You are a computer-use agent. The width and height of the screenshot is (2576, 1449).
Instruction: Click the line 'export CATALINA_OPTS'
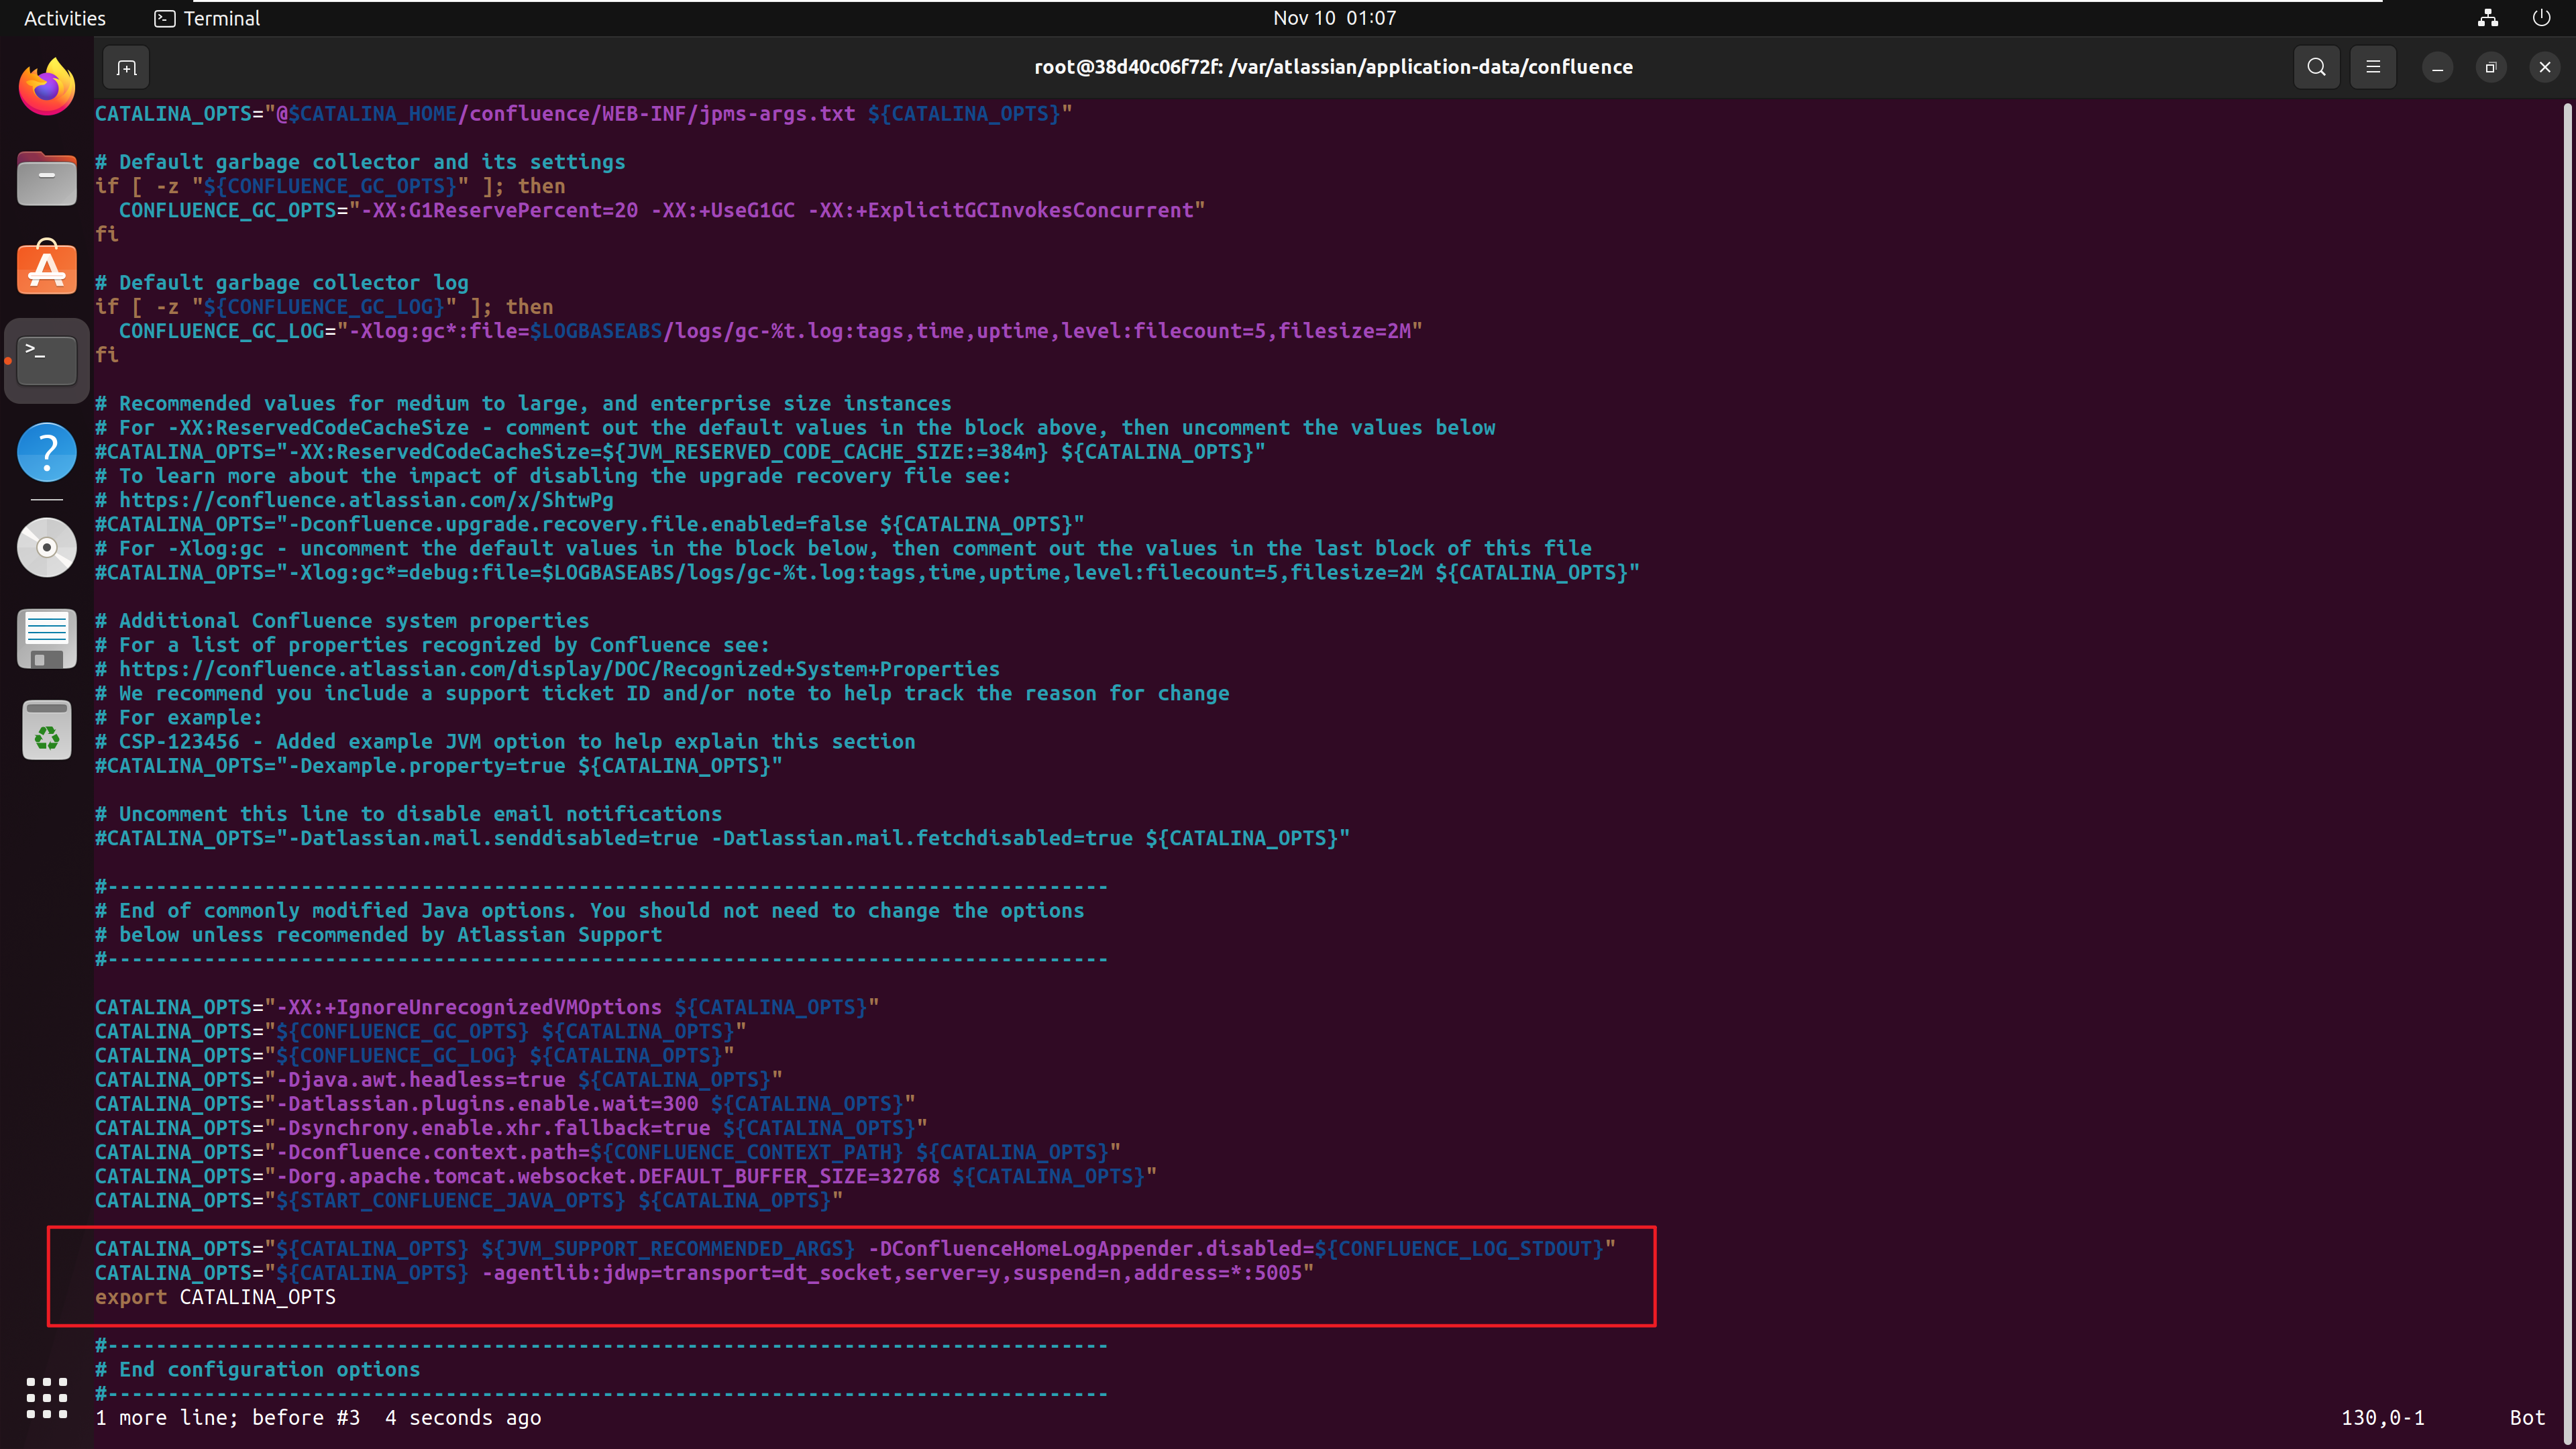click(x=215, y=1297)
